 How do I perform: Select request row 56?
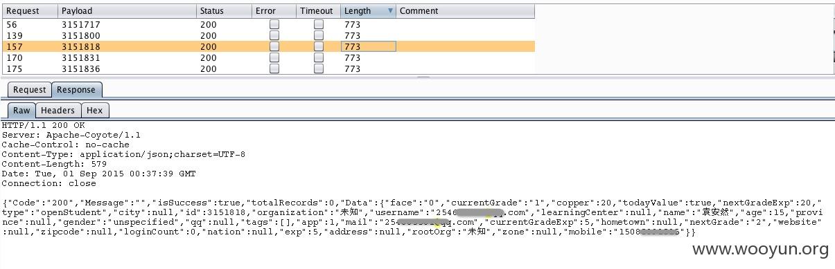pos(269,24)
